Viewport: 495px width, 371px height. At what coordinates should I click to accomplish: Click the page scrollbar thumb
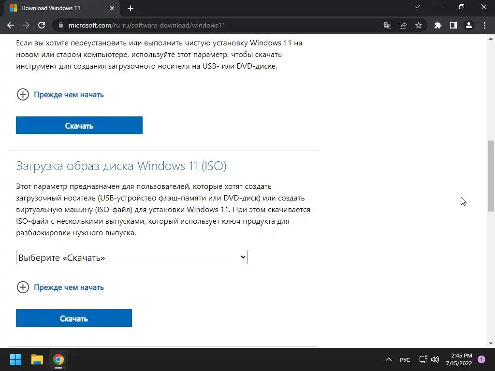pyautogui.click(x=491, y=176)
